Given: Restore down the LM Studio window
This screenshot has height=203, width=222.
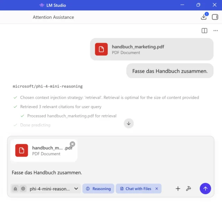Looking at the screenshot, I should click(198, 5).
